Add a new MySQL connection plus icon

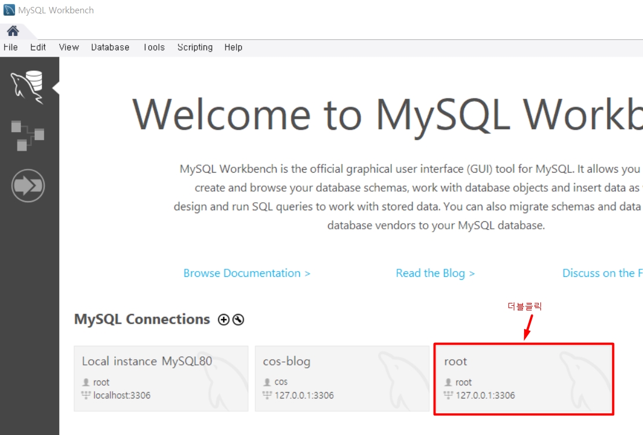coord(223,320)
